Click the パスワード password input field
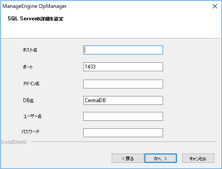Viewport: 222px width, 169px height. (x=123, y=133)
